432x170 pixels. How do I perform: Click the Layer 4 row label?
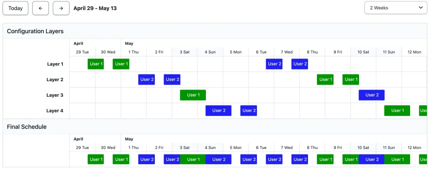tap(55, 111)
